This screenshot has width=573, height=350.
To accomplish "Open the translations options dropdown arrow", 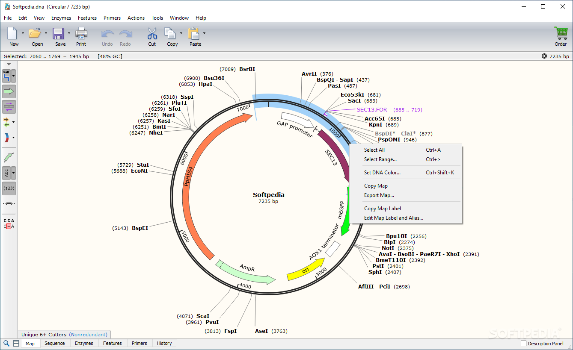I will click(13, 122).
